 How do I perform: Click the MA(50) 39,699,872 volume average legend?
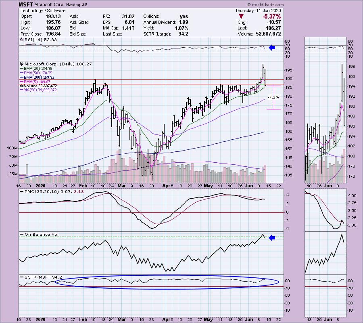[x=40, y=90]
